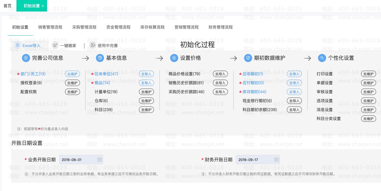The image size is (381, 191).
Task: Click 去导入 for 商品(74)
Action: pyautogui.click(x=146, y=83)
